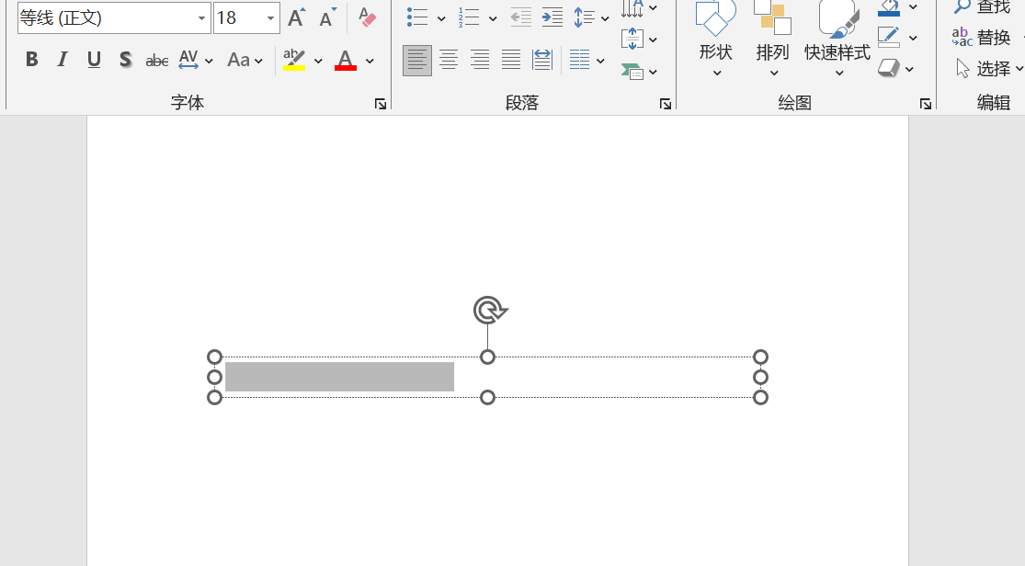This screenshot has height=566, width=1025.
Task: Click the top-left corner handle of text box
Action: click(214, 357)
